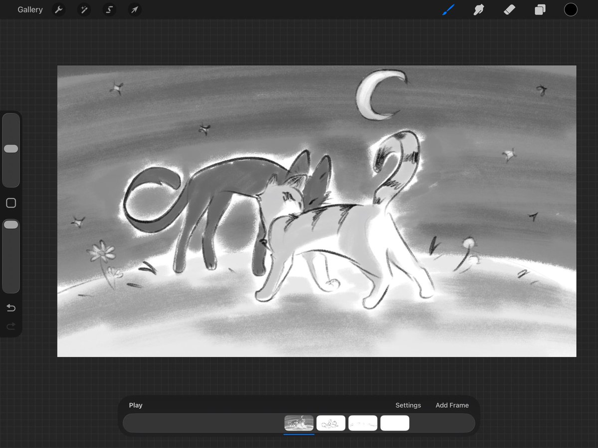This screenshot has width=598, height=448.
Task: Open the active color swatch
Action: tap(571, 9)
